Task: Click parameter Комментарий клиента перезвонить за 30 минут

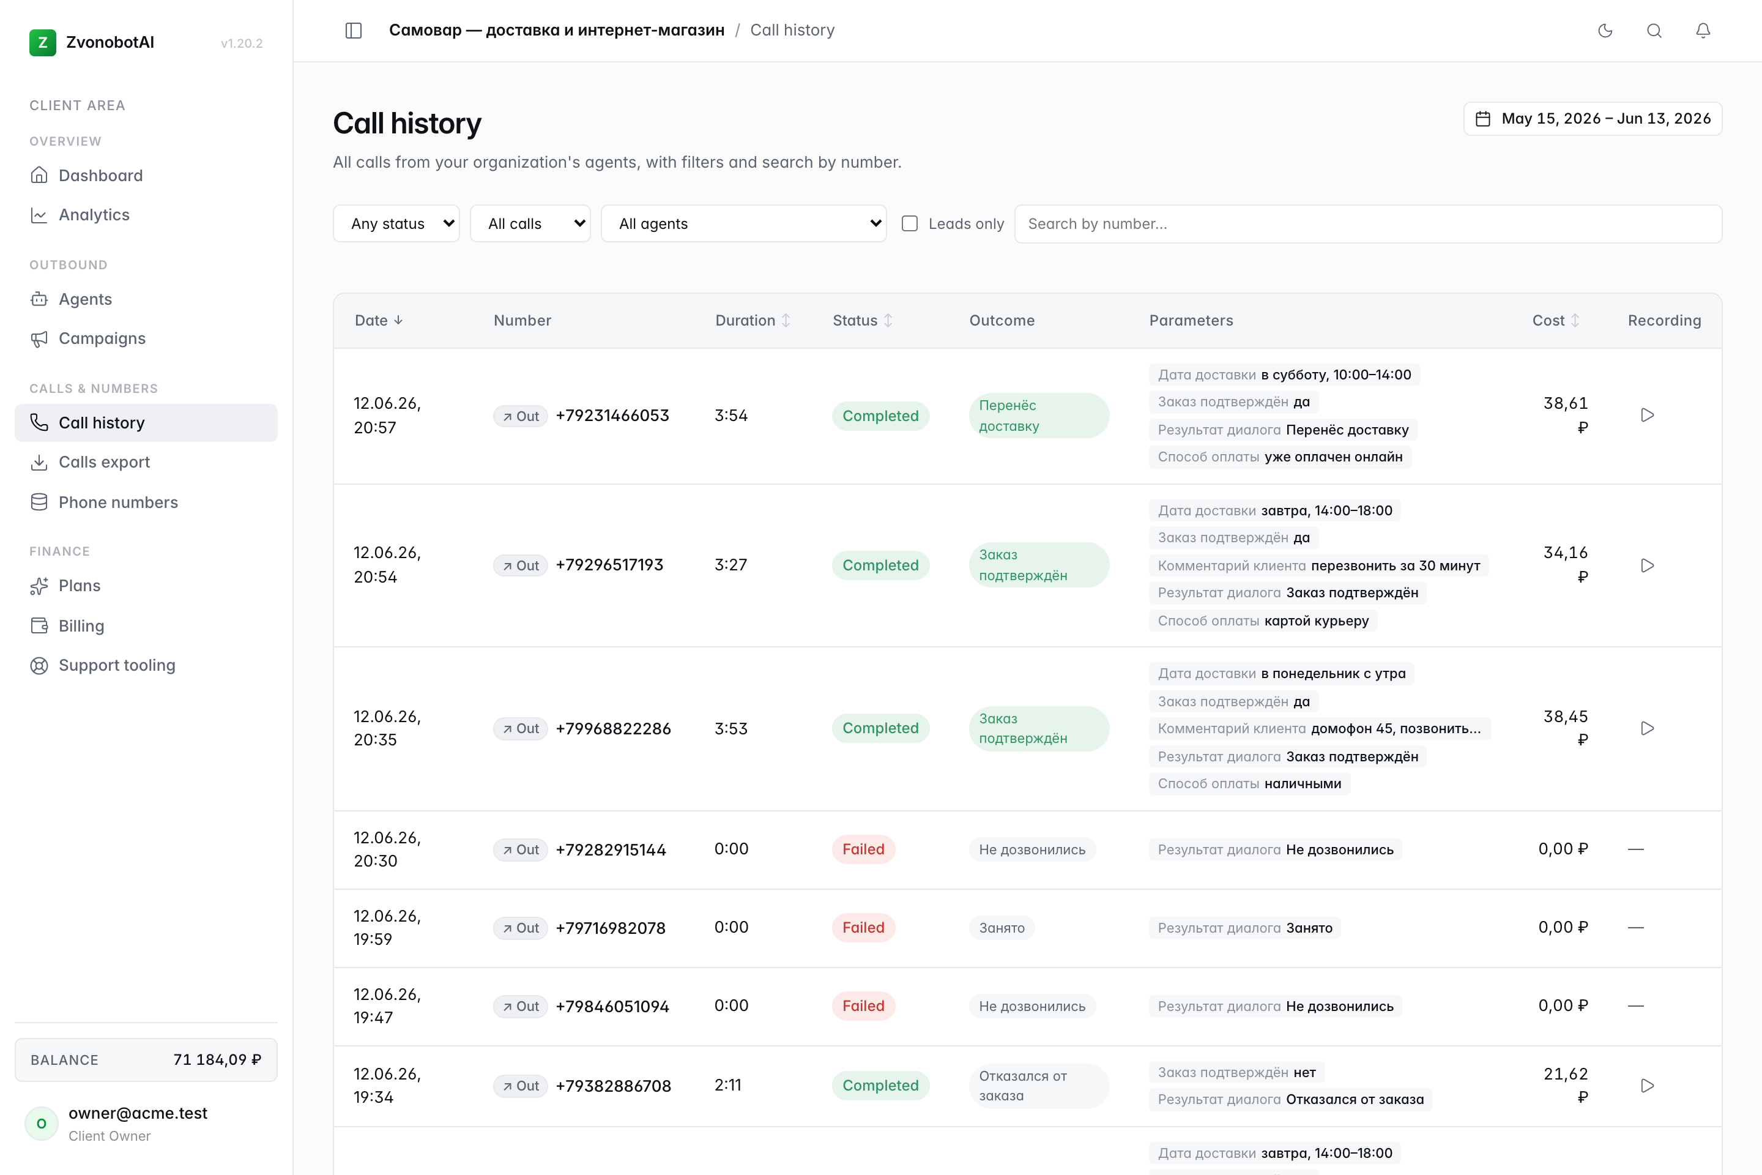Action: (1318, 565)
